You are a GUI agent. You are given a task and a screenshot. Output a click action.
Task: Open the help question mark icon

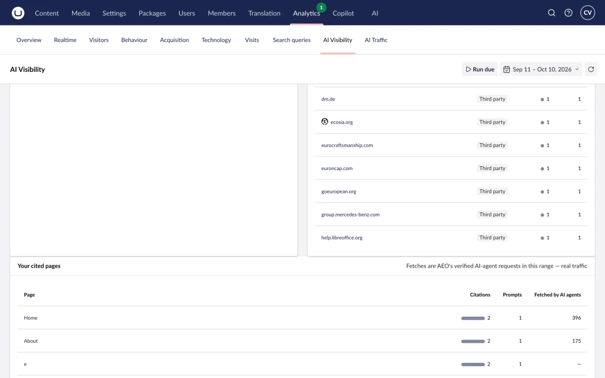point(568,13)
